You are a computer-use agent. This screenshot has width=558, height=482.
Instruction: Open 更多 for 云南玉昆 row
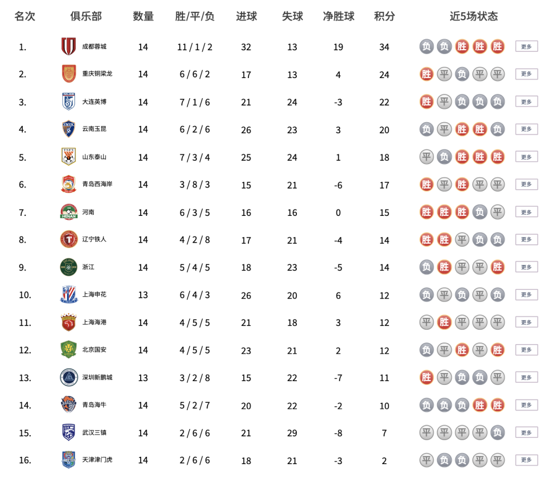pyautogui.click(x=526, y=129)
